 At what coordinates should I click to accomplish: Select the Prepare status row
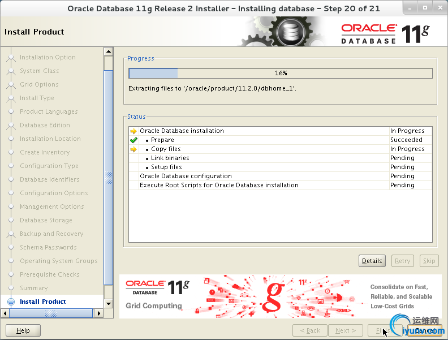281,140
